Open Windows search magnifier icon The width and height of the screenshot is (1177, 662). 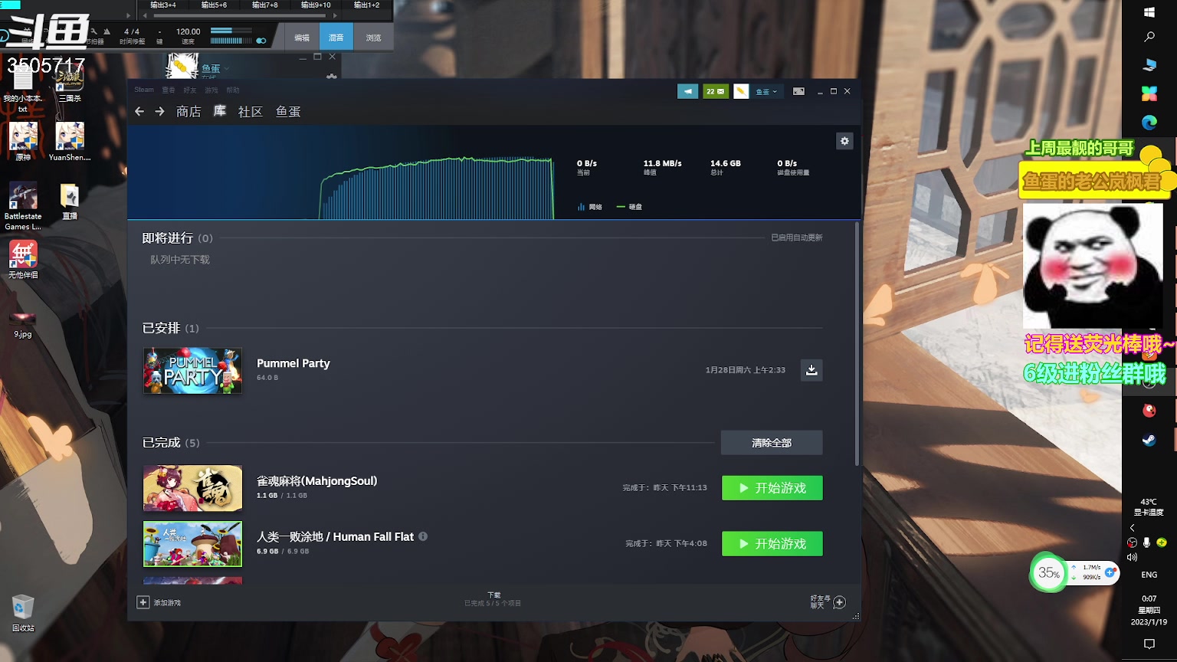(1149, 37)
